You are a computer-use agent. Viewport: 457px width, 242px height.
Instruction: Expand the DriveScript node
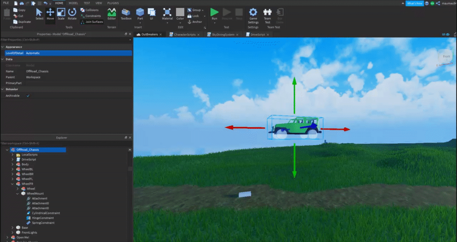[12, 160]
